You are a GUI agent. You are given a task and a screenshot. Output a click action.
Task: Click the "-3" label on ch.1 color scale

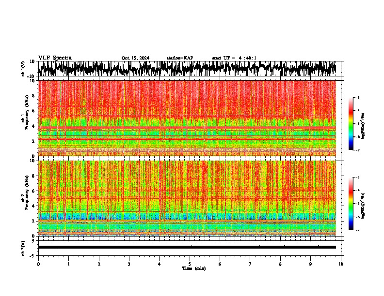pos(357,97)
